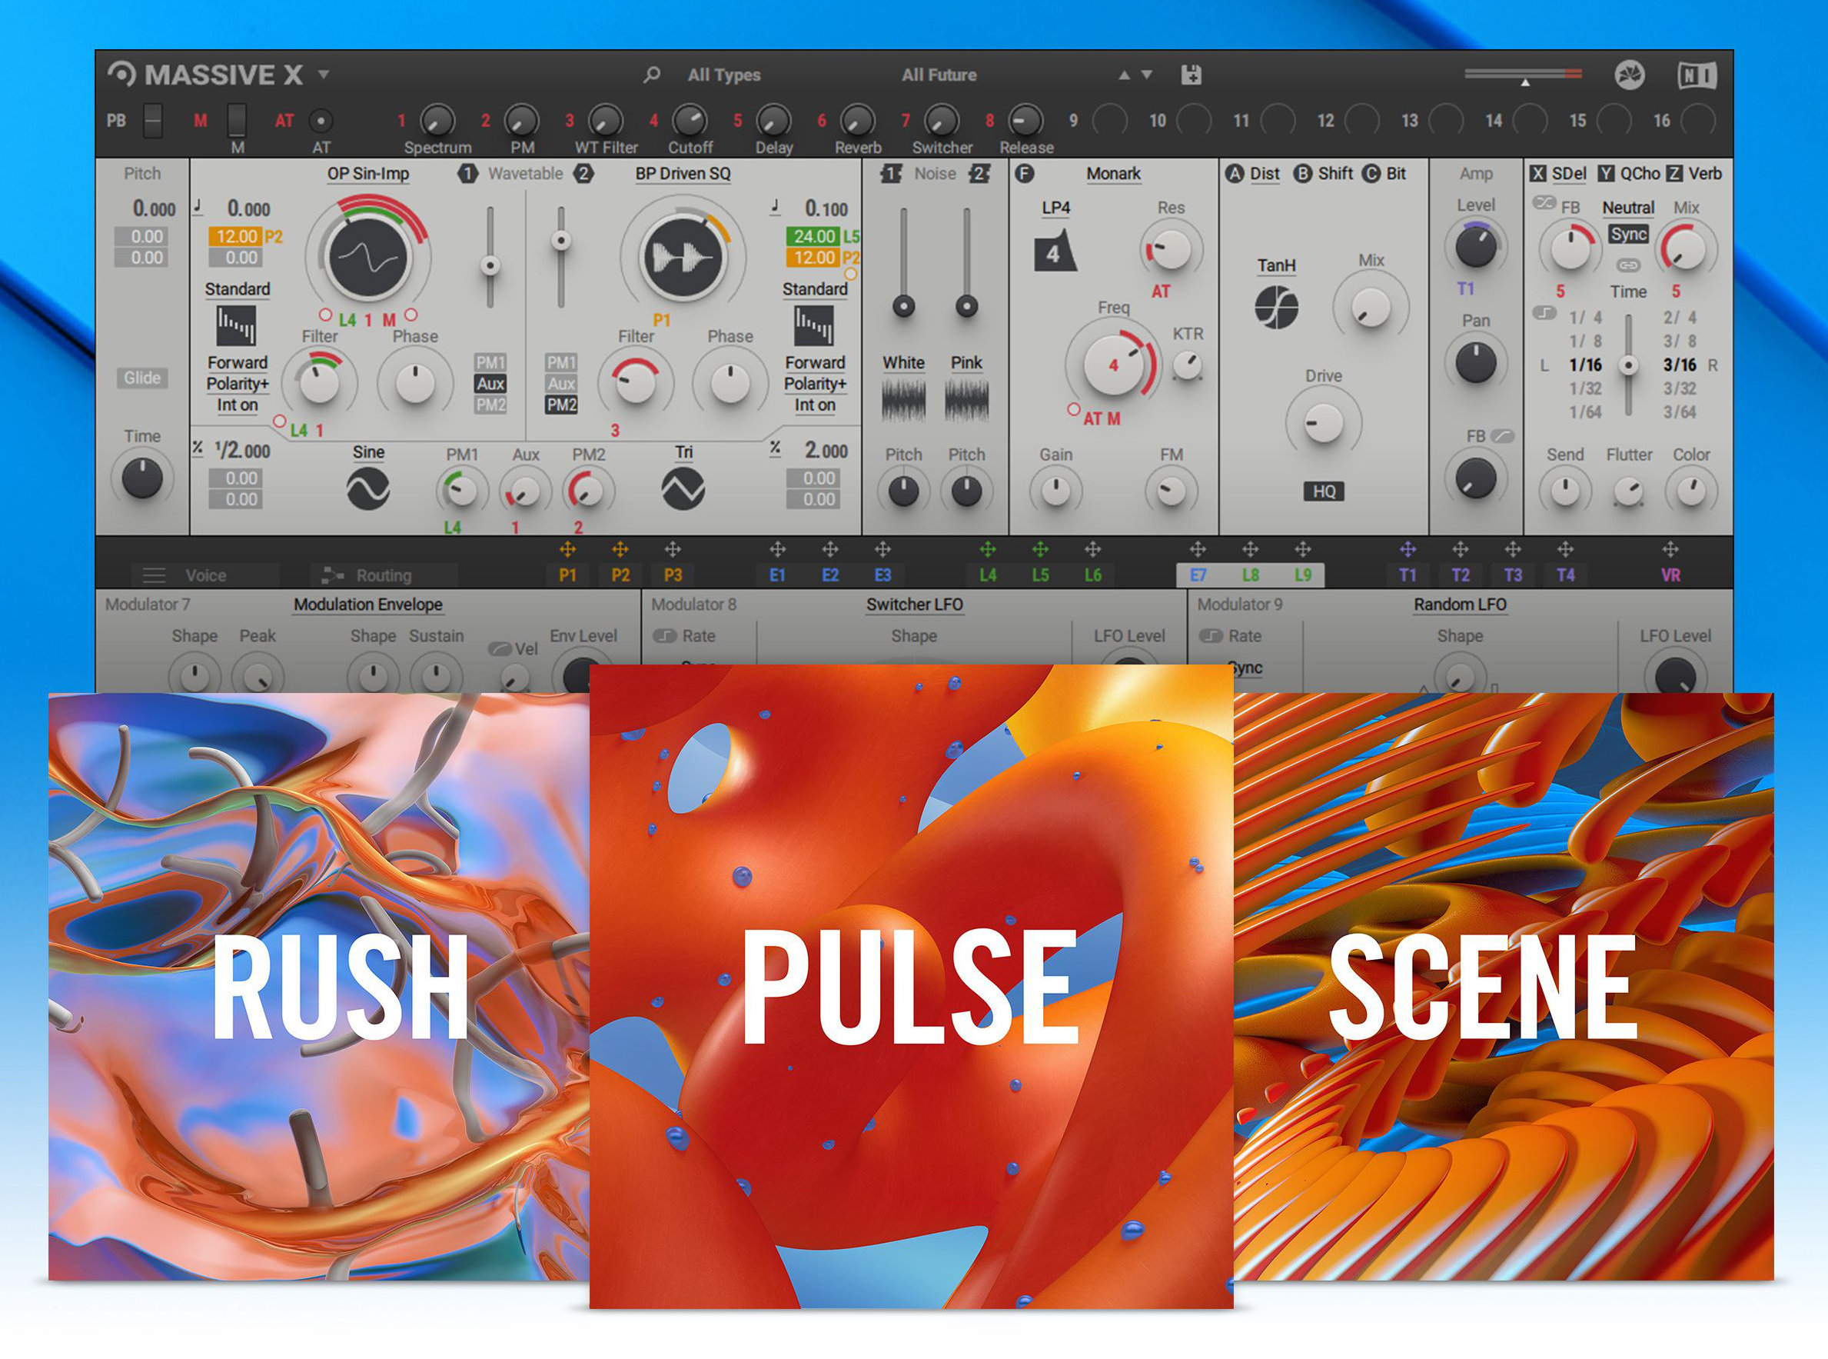Click the Tri waveform icon
Image resolution: width=1828 pixels, height=1359 pixels.
click(x=683, y=488)
